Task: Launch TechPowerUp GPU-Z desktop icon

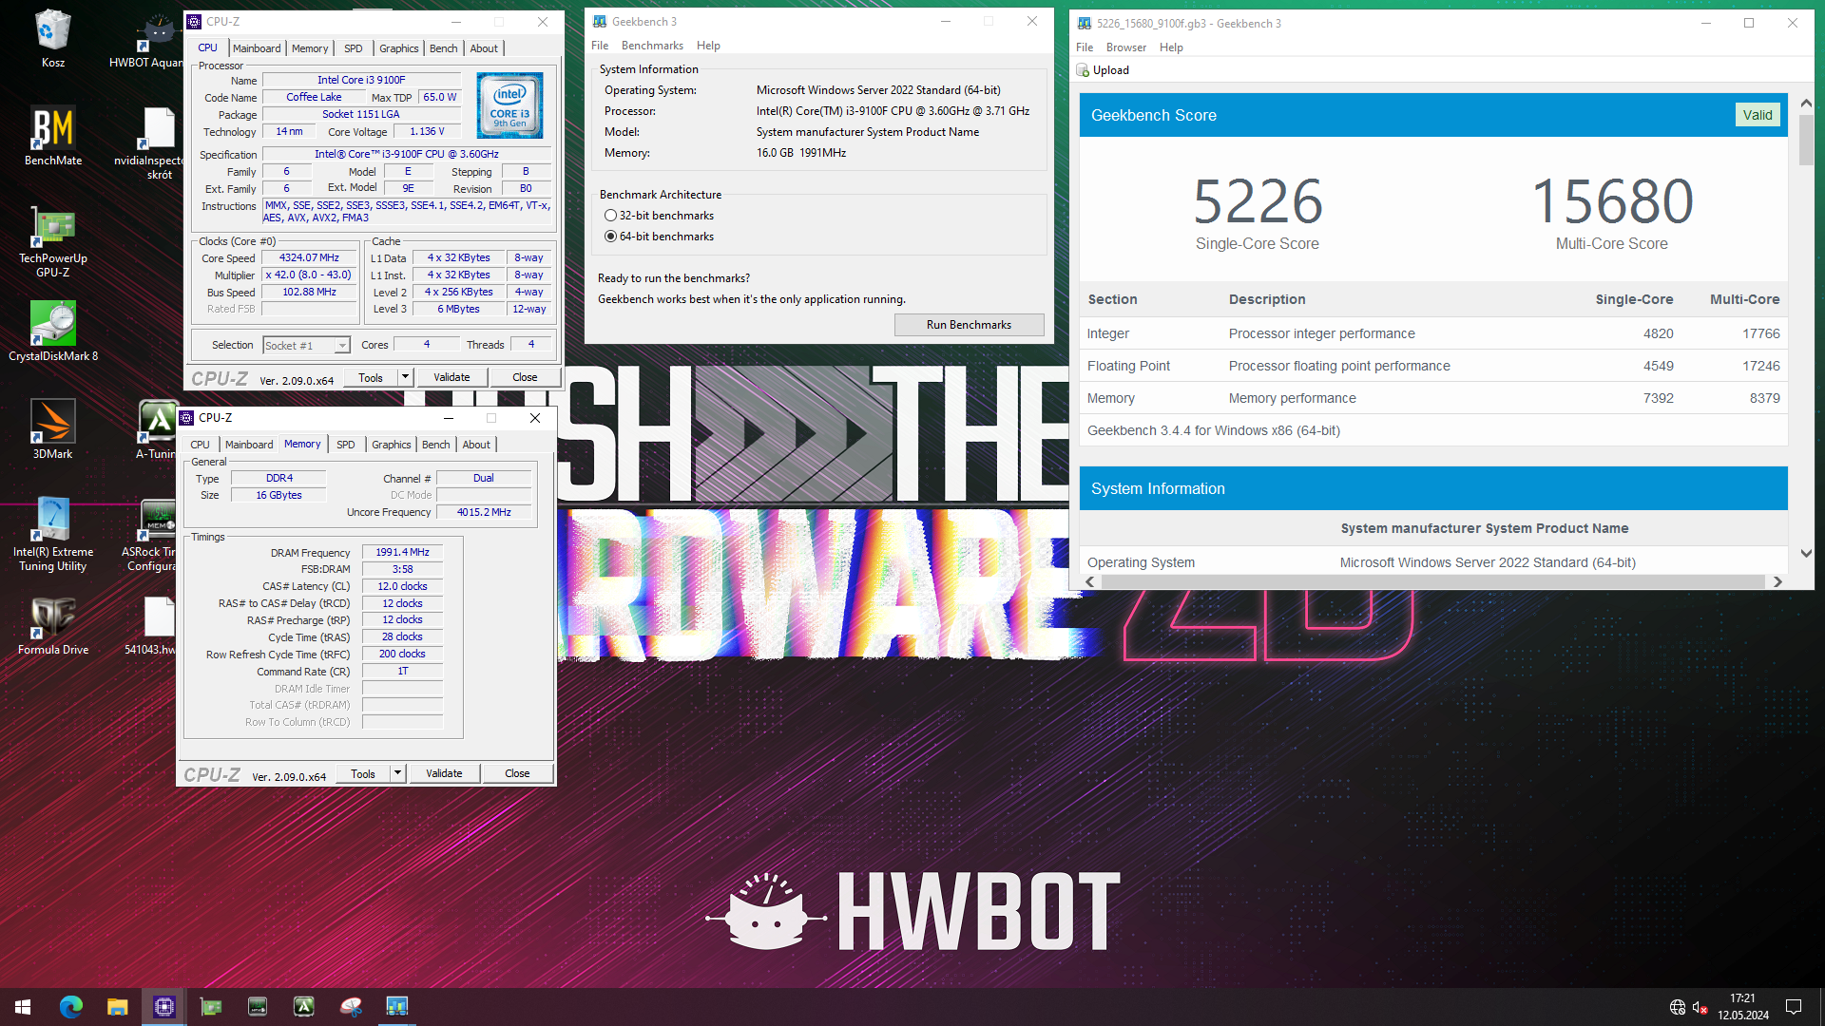Action: coord(52,241)
